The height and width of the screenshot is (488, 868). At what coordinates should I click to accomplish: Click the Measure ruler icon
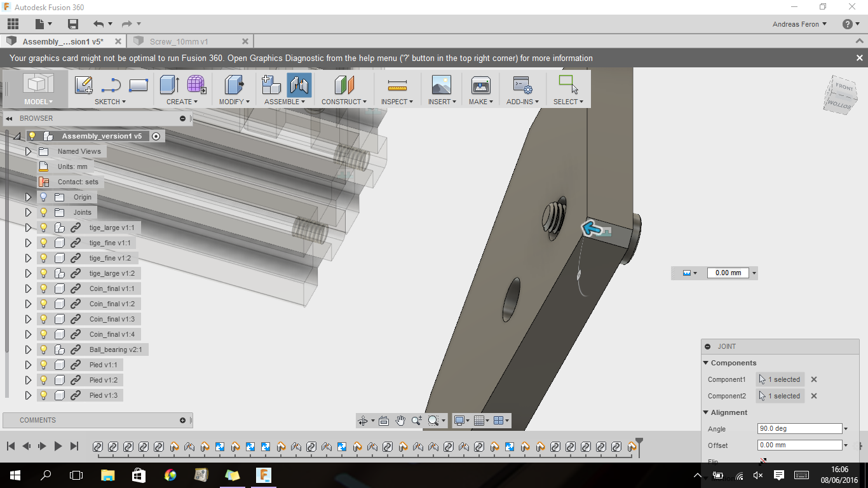397,85
